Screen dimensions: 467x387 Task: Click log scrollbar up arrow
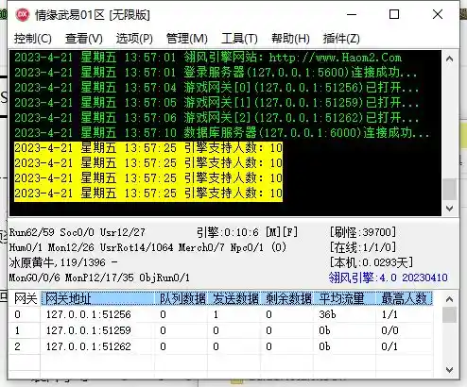(x=450, y=59)
